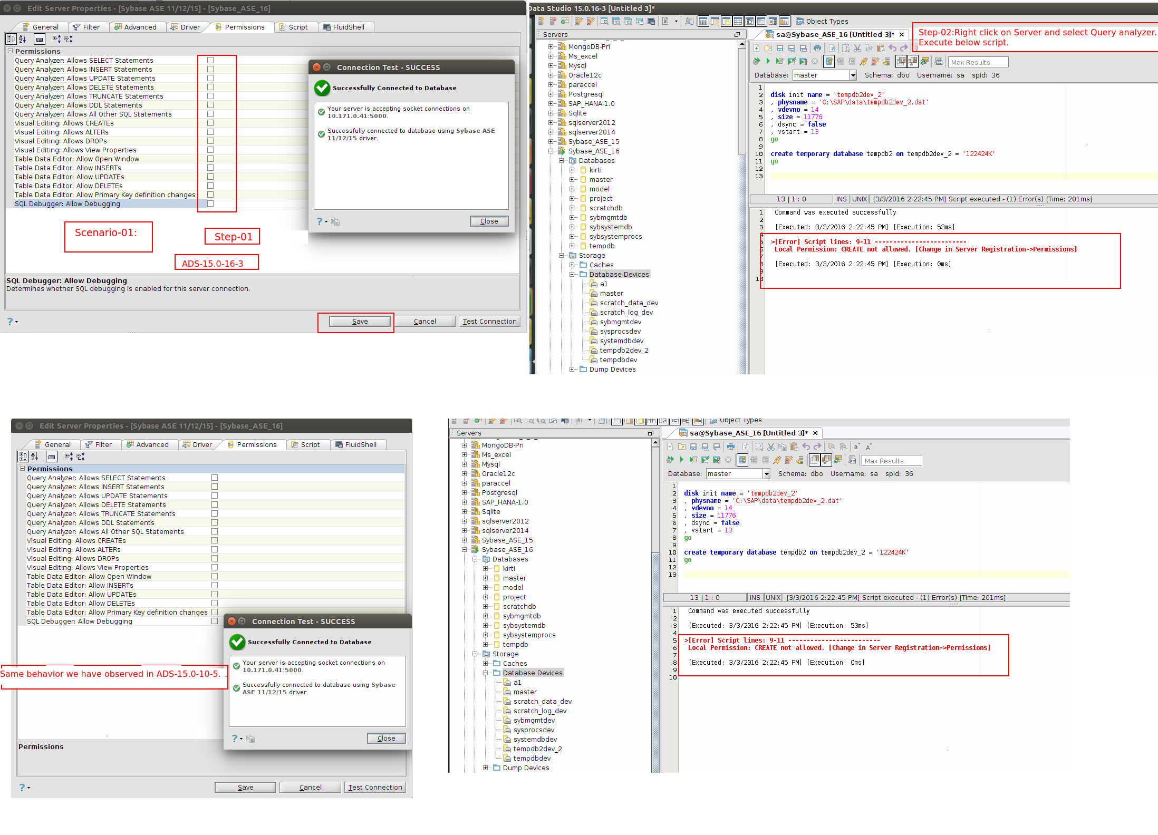Viewport: 1158px width, 835px height.
Task: Close the sa@Sybase_ASE_16 tab in upper query window
Action: 902,34
